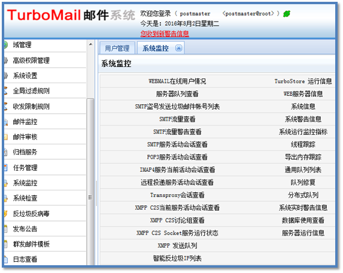Click the sidebar 系统监控 icon
This screenshot has width=343, height=273.
[6, 183]
